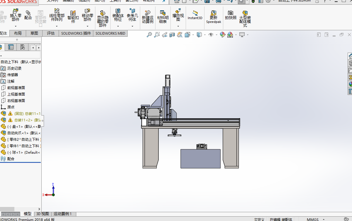Click the Home icon on the right task pane

click(x=350, y=56)
